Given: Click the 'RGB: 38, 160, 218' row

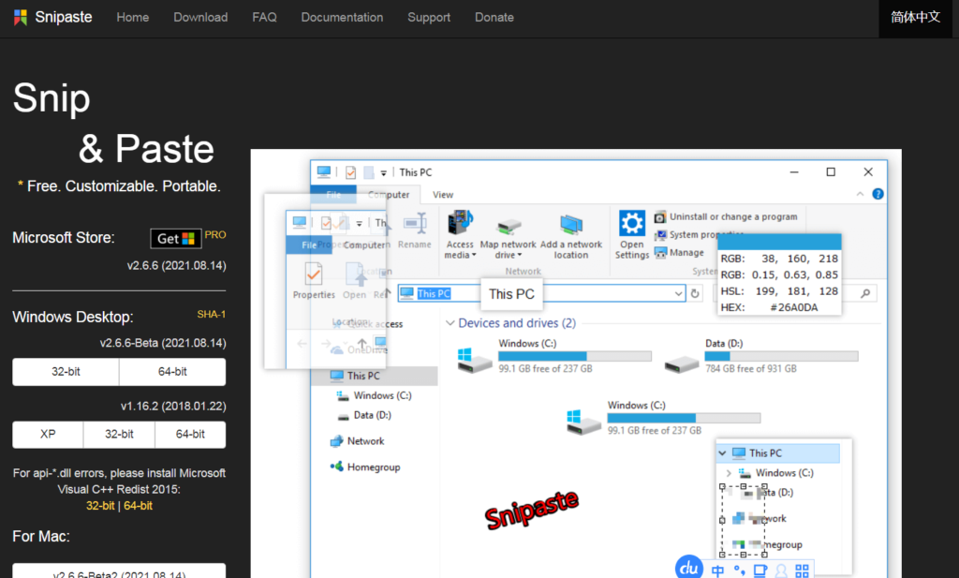Looking at the screenshot, I should pyautogui.click(x=779, y=259).
